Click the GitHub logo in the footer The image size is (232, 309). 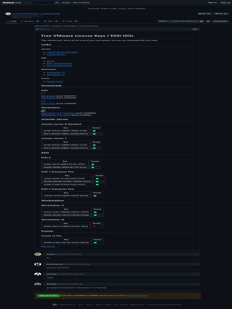[55, 305]
